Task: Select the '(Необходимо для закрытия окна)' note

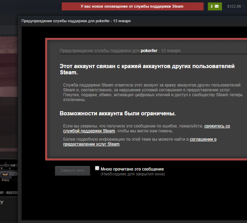Action: (133, 174)
